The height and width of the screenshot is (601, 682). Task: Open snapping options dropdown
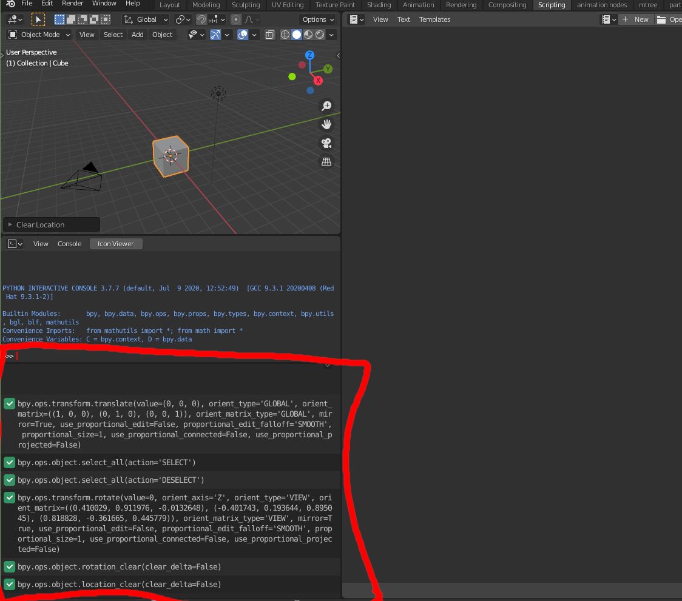pyautogui.click(x=217, y=19)
